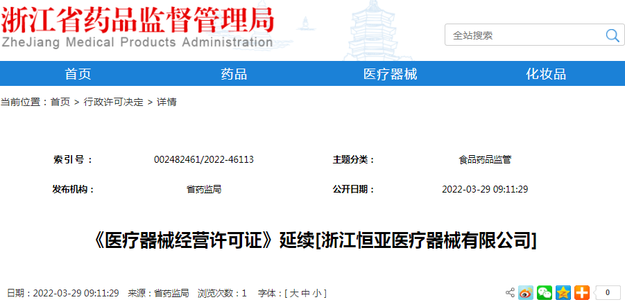Share to QQ Zone star icon
Image resolution: width=625 pixels, height=302 pixels.
[563, 293]
